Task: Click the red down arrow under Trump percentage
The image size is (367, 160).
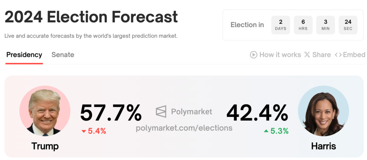Action: pos(84,131)
